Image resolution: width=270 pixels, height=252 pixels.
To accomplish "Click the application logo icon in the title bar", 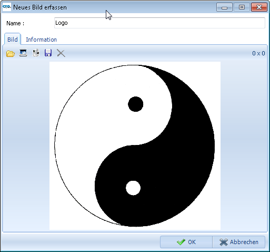I will 7,7.
